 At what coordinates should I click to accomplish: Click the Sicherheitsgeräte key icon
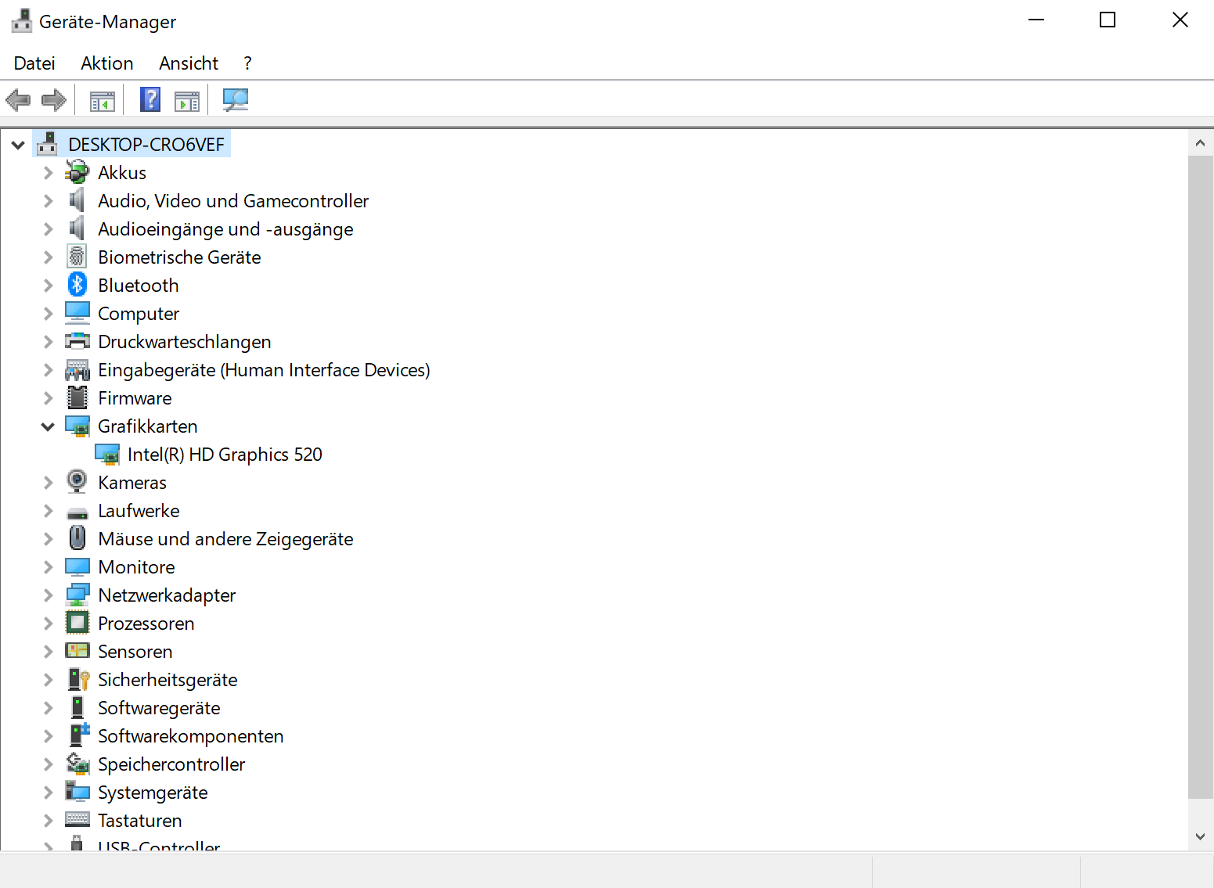point(78,679)
